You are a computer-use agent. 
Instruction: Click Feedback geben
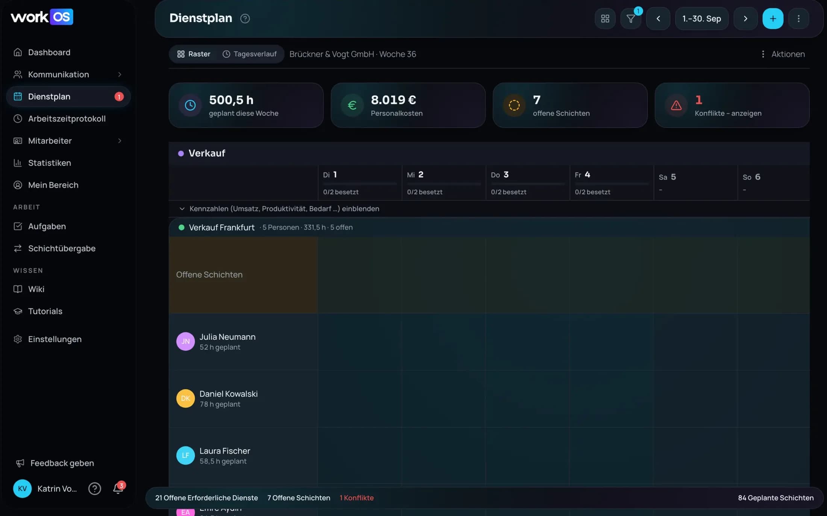point(55,463)
